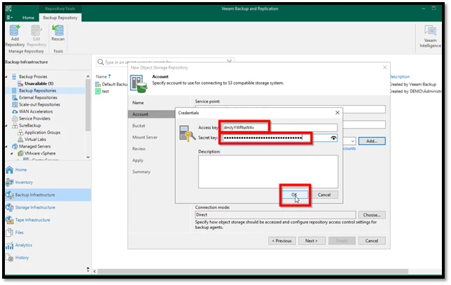Click the Edit Repository ribbon icon
The height and width of the screenshot is (285, 451).
pos(36,36)
